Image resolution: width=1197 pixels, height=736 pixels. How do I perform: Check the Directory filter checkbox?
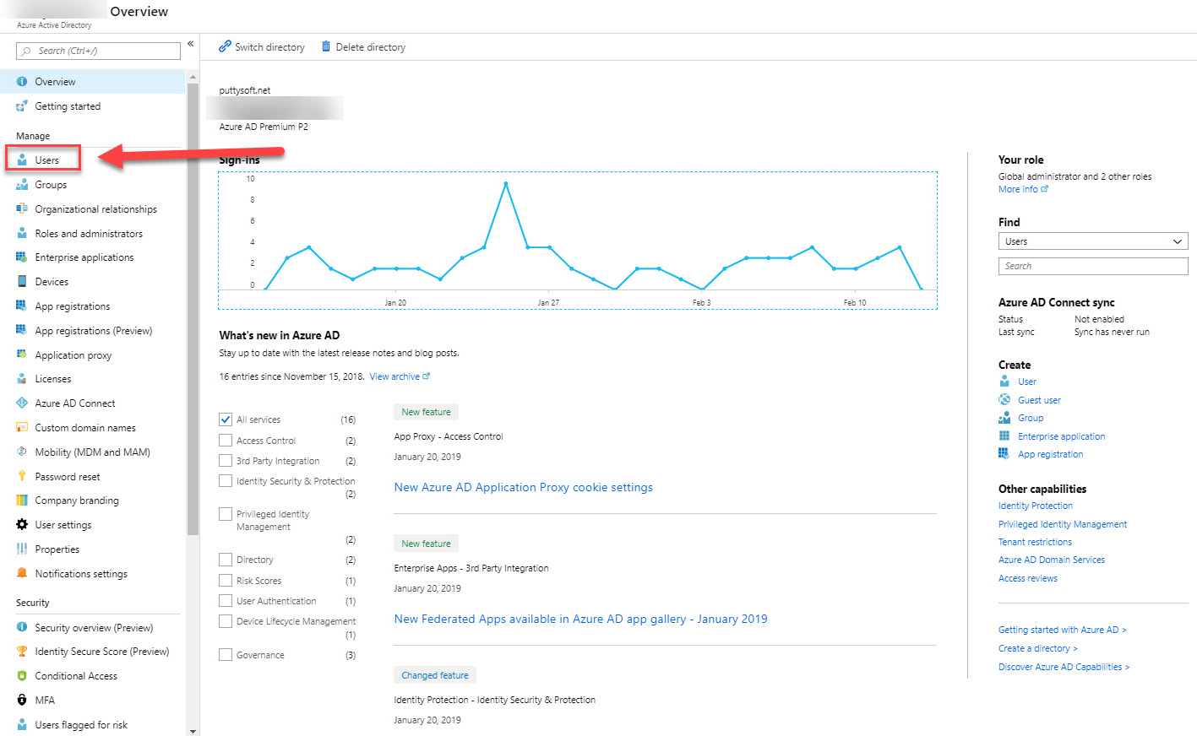pos(226,560)
